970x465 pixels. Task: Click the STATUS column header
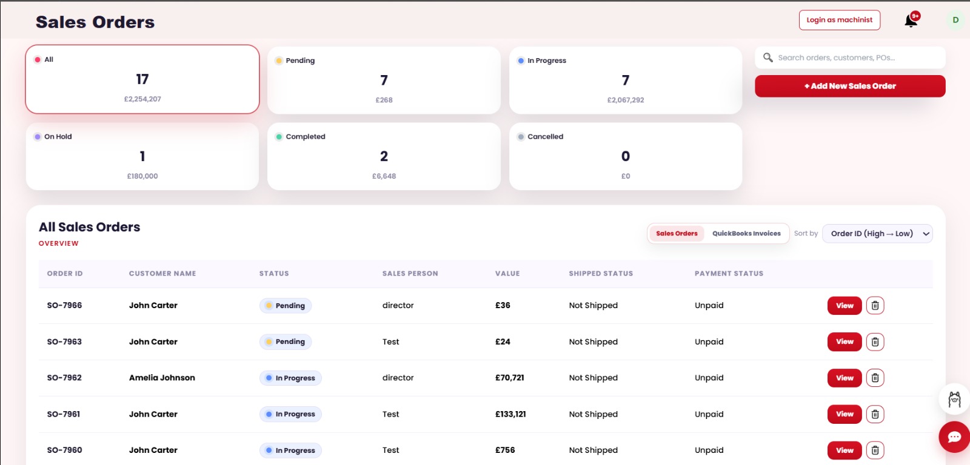click(x=274, y=274)
